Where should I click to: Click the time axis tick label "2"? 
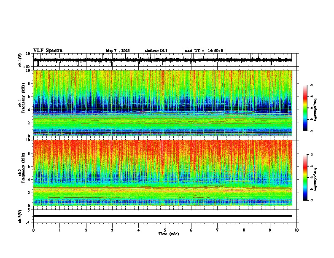[86, 230]
